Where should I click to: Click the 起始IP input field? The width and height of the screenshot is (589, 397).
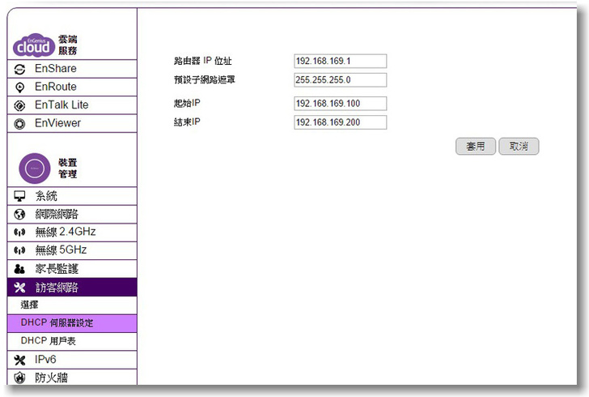(340, 104)
